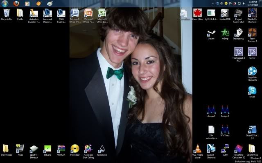Screen dimensions: 262x163
Task: Select the Hero Editor maple leaf icon
Action: (x=198, y=13)
